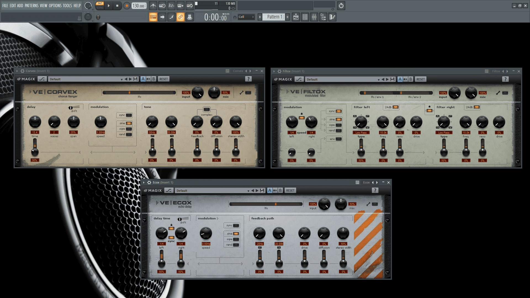530x298 pixels.
Task: Click the play button in the transport bar
Action: point(108,6)
